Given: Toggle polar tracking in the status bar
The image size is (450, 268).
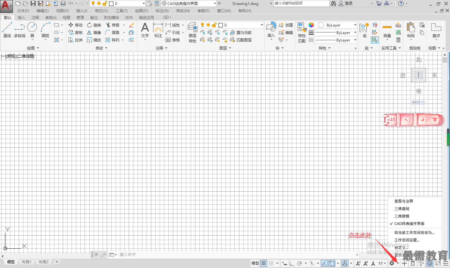Looking at the screenshot, I should [x=299, y=263].
